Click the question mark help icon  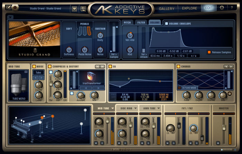click(232, 8)
